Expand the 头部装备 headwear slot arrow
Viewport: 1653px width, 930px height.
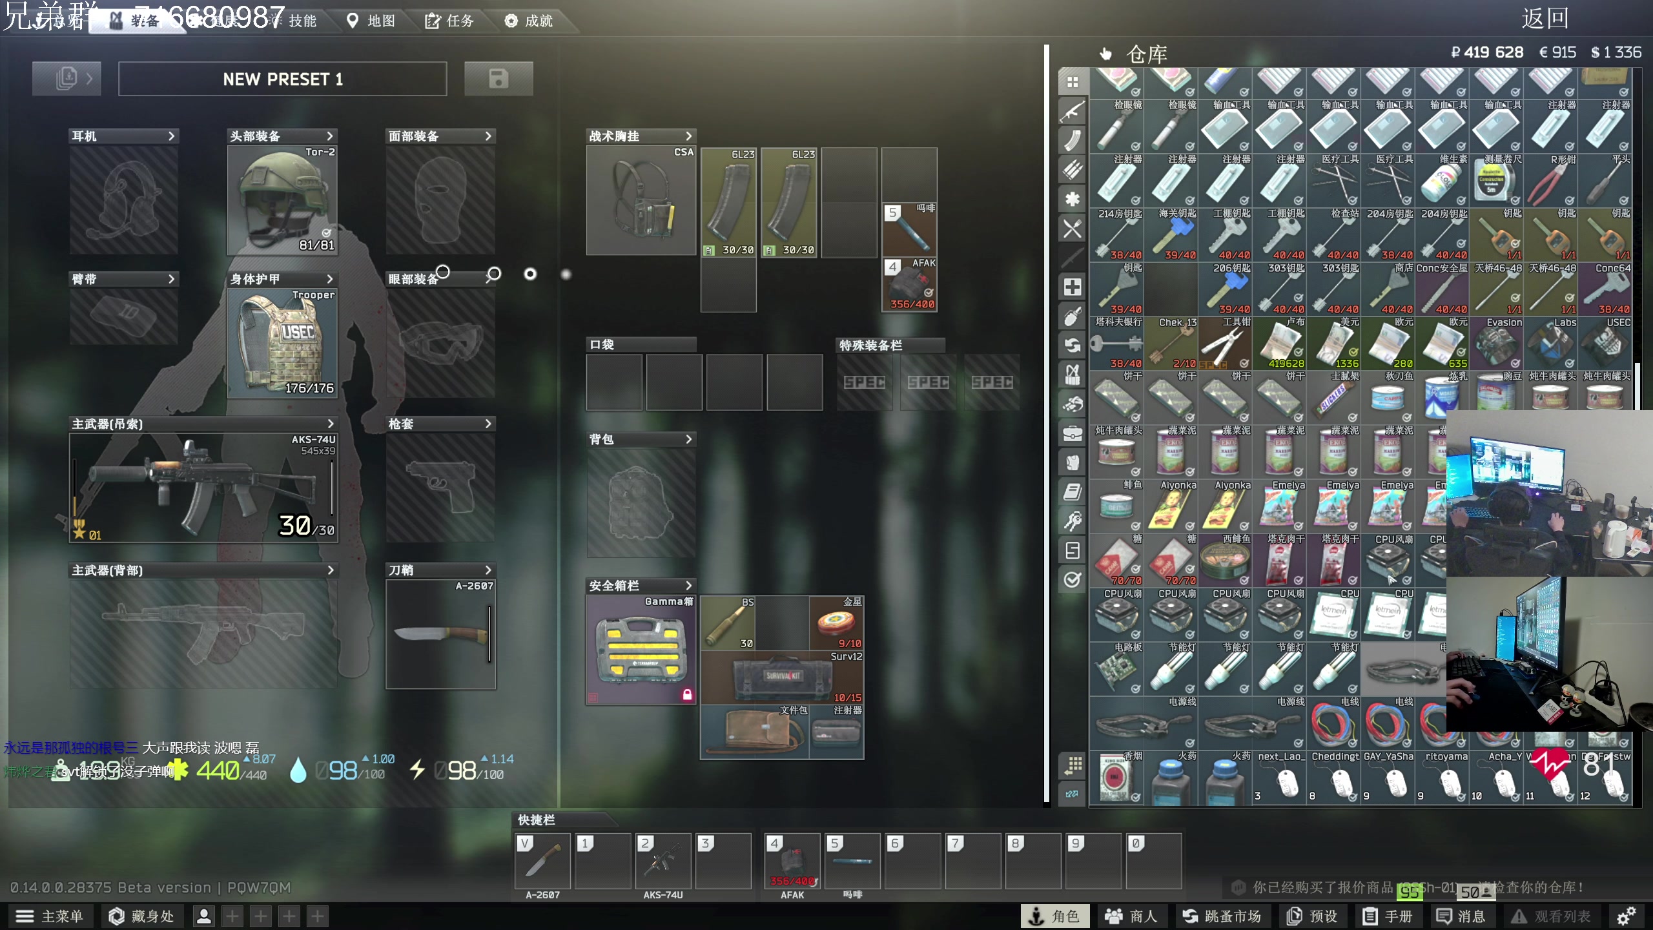point(330,136)
